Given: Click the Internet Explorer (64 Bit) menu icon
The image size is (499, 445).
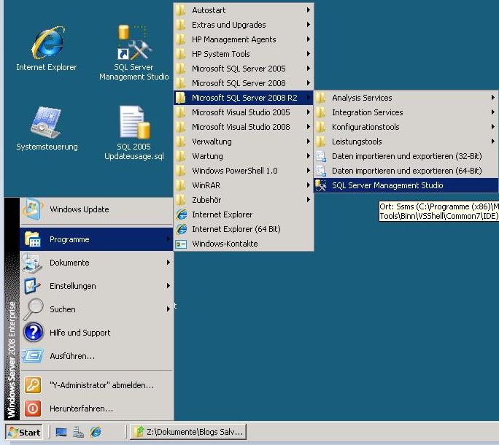Looking at the screenshot, I should pyautogui.click(x=182, y=229).
